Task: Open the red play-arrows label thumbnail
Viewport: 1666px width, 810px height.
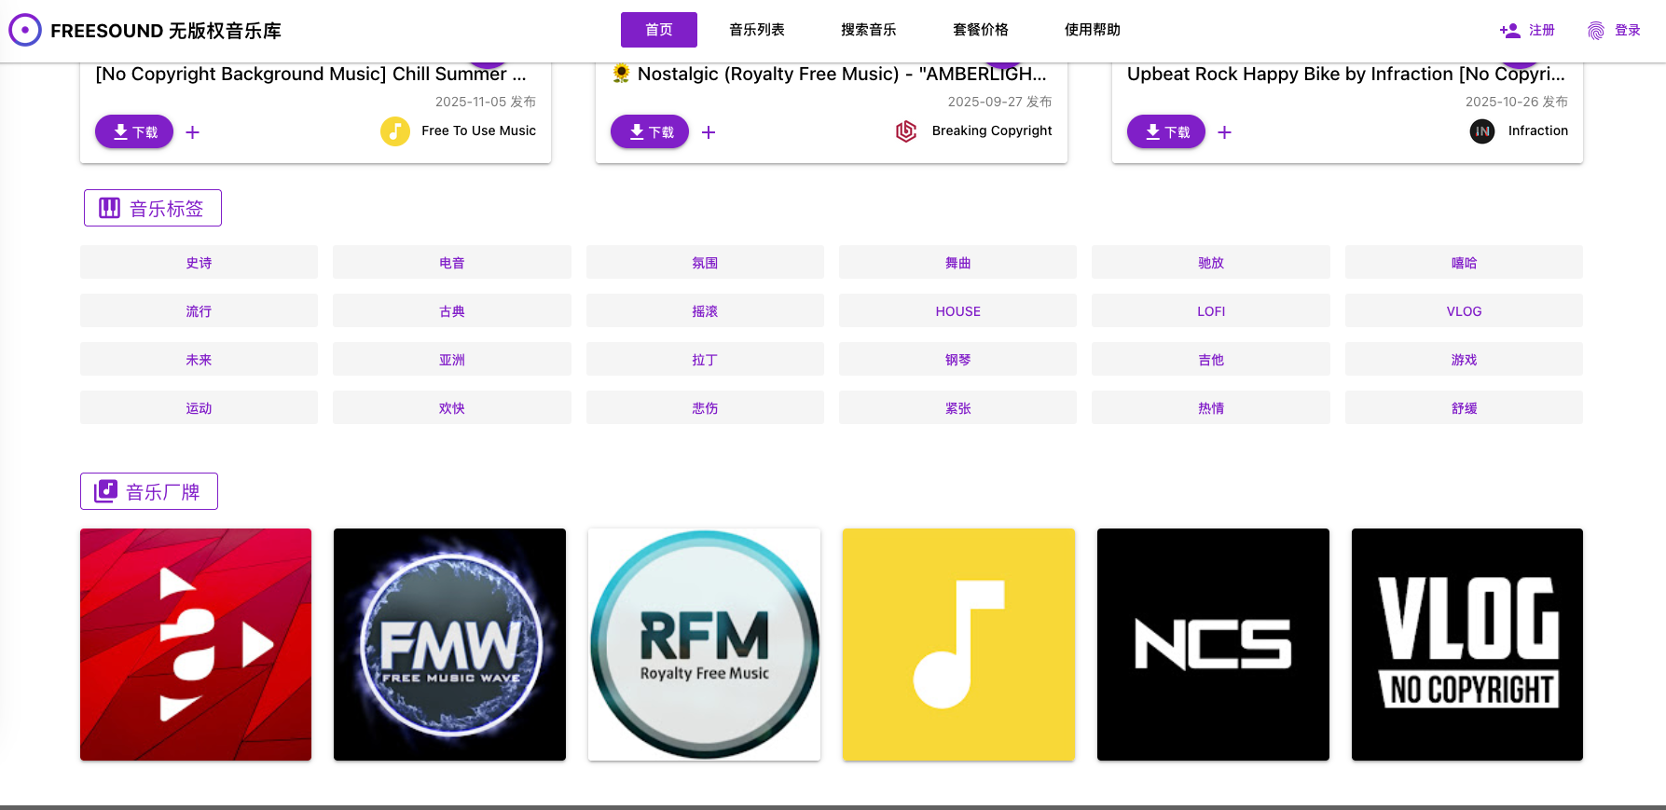Action: click(196, 644)
